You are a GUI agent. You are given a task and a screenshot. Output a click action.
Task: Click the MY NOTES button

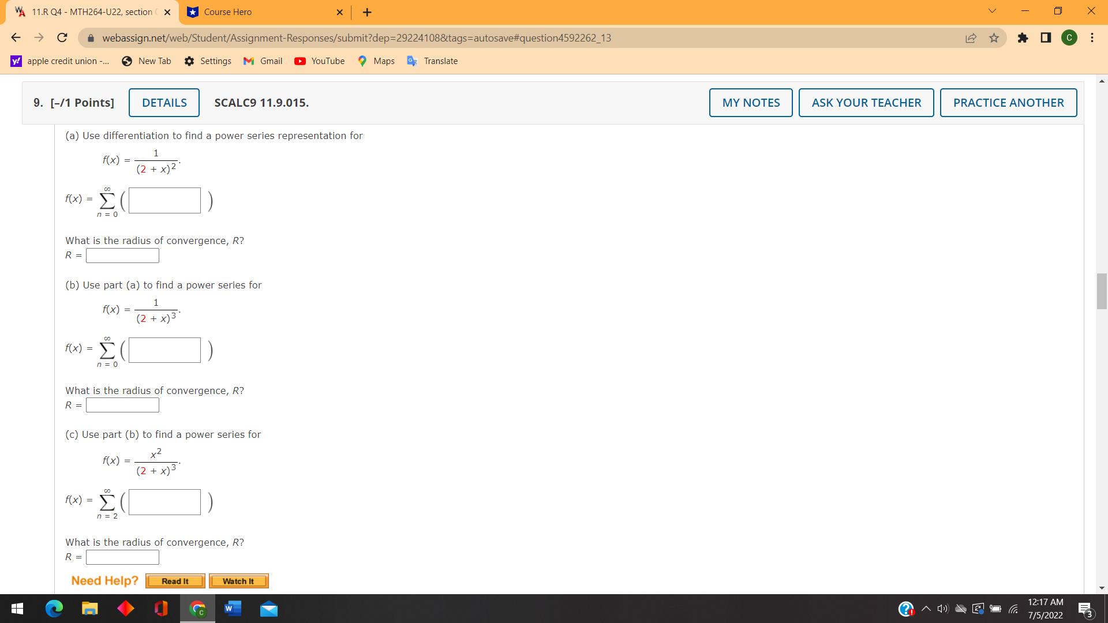(x=750, y=102)
